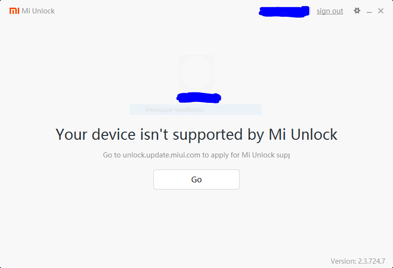Viewport: 393px width, 268px height.
Task: Click the word 'supported' in the headline
Action: [208, 135]
